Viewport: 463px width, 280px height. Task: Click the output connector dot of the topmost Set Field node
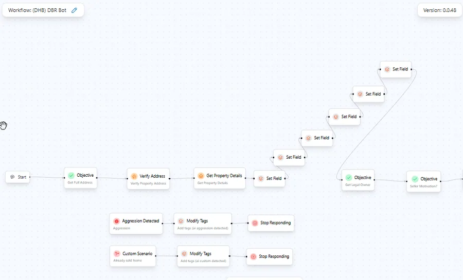[x=412, y=69]
